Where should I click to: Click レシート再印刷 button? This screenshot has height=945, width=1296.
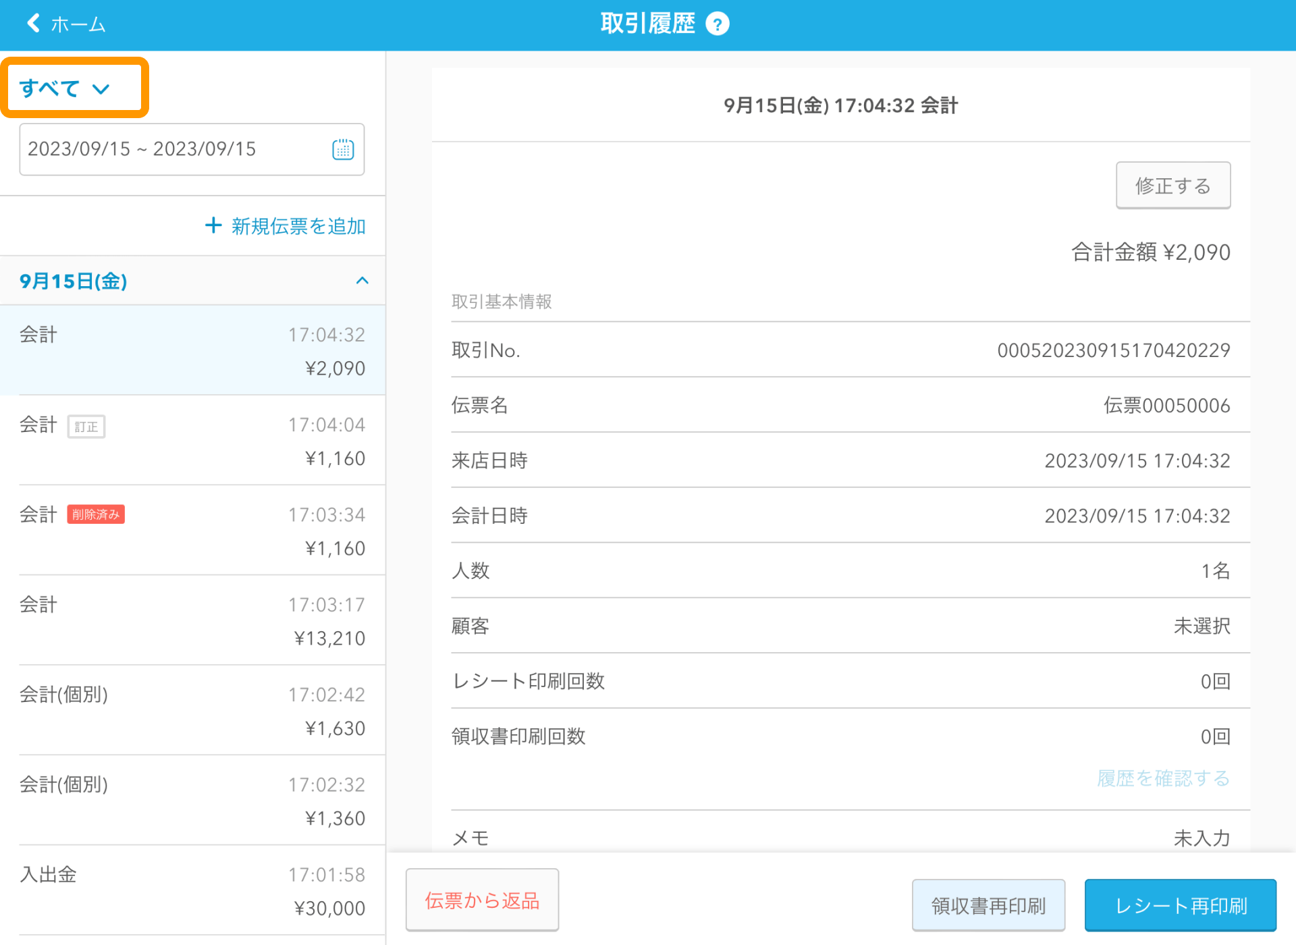[1180, 905]
